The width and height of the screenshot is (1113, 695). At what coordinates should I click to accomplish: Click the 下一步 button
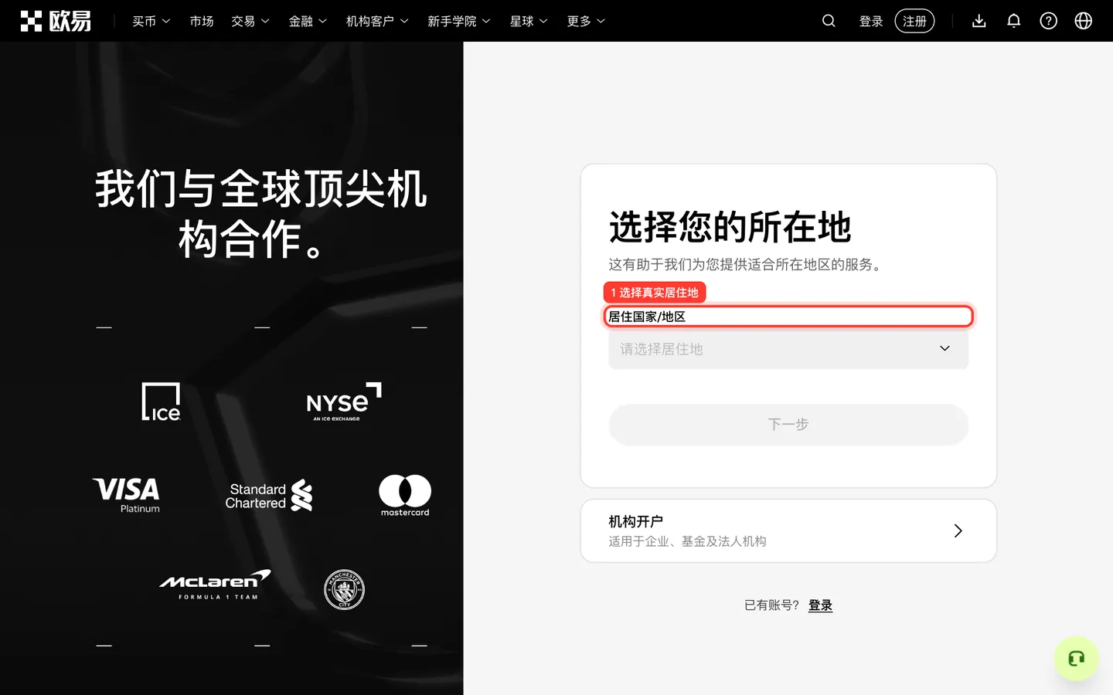[788, 424]
